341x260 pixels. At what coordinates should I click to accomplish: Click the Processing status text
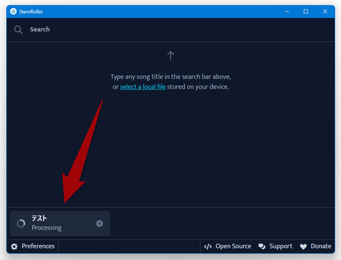(47, 228)
